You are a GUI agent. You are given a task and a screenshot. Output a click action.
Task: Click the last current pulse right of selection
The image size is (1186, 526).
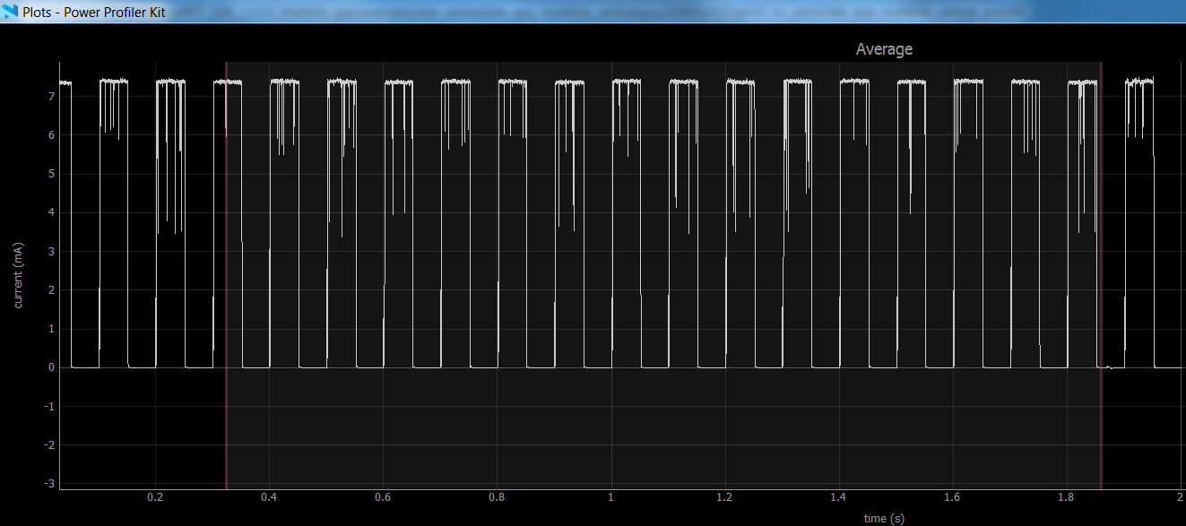pos(1140,224)
